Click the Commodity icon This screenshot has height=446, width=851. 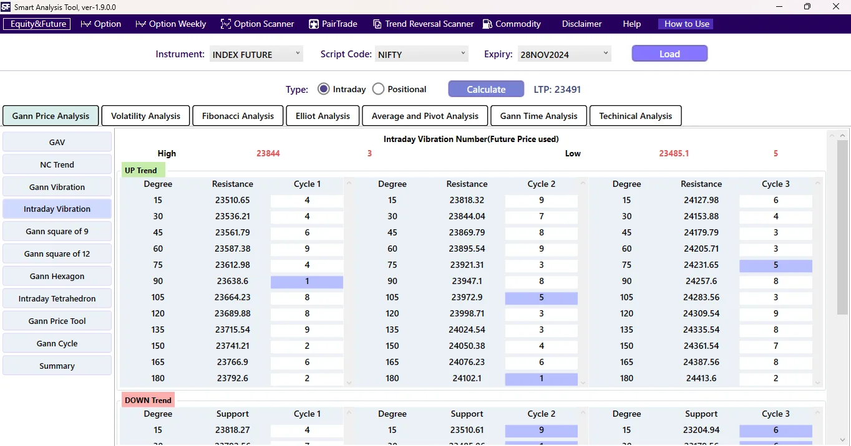(487, 24)
